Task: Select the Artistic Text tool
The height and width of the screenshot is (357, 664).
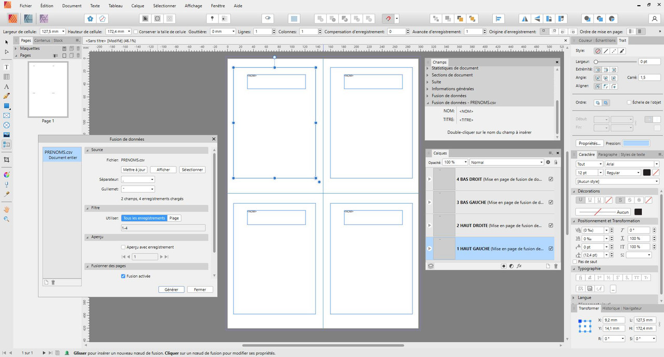Action: 7,87
